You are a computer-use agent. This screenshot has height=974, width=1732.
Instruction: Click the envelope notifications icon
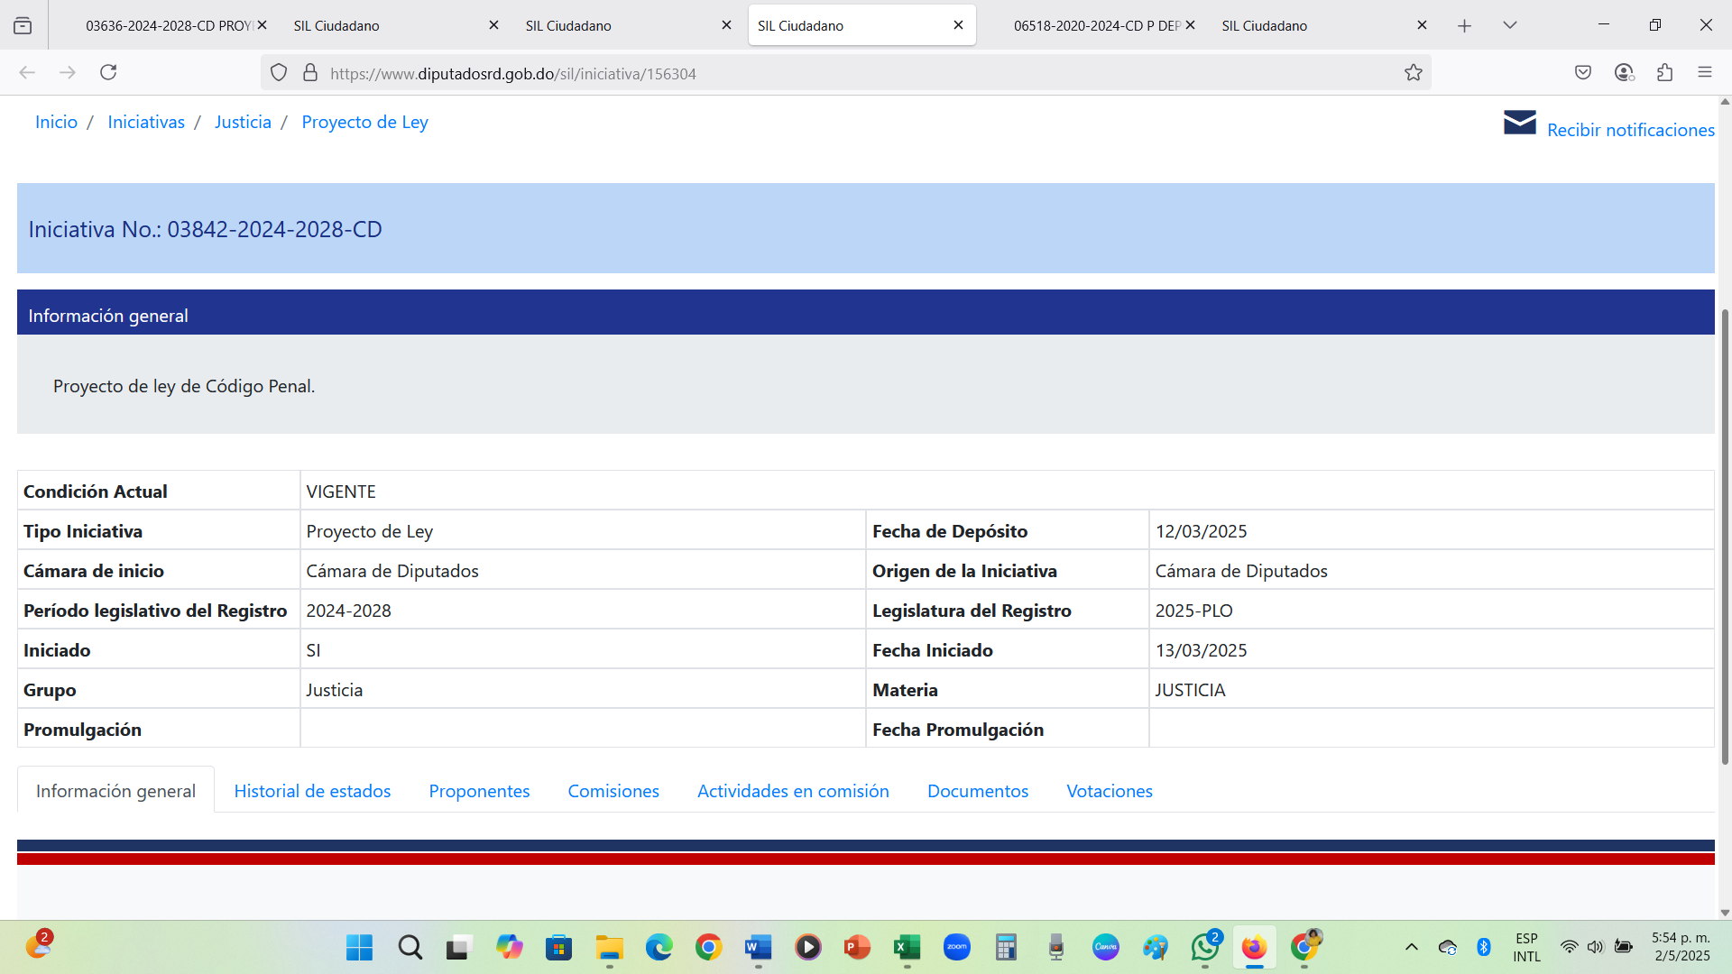(x=1519, y=123)
